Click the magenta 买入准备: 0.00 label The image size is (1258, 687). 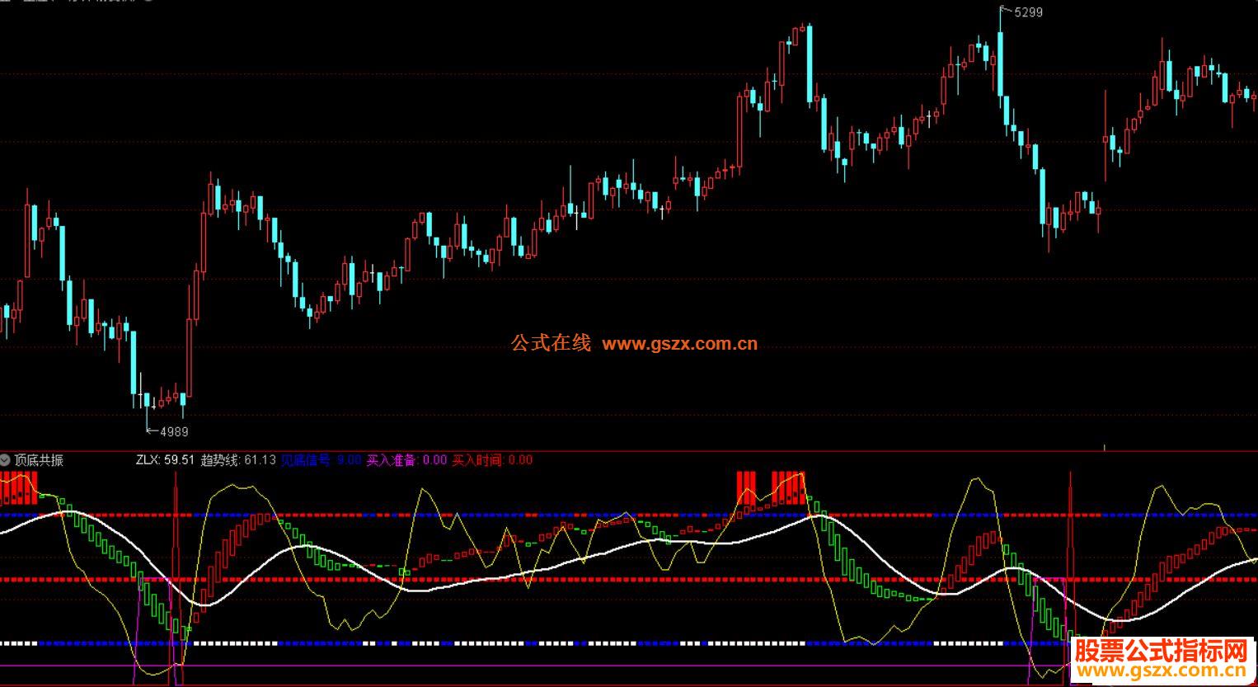tap(406, 460)
